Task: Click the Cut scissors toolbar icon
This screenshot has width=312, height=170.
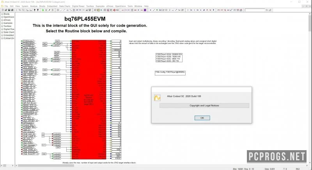Action: click(x=16, y=10)
